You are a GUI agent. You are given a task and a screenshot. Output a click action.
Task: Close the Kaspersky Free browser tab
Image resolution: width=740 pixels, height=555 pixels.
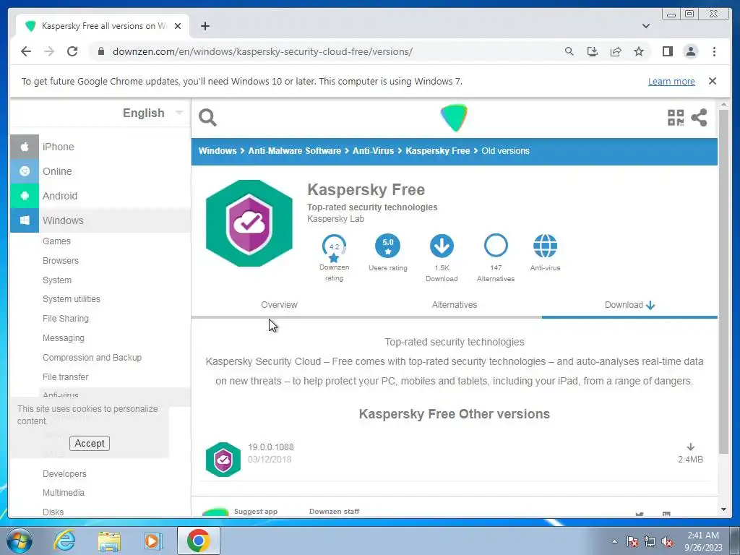click(178, 26)
